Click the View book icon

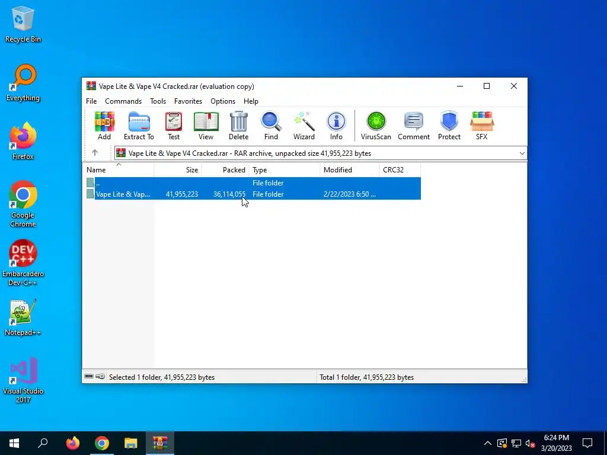point(206,126)
